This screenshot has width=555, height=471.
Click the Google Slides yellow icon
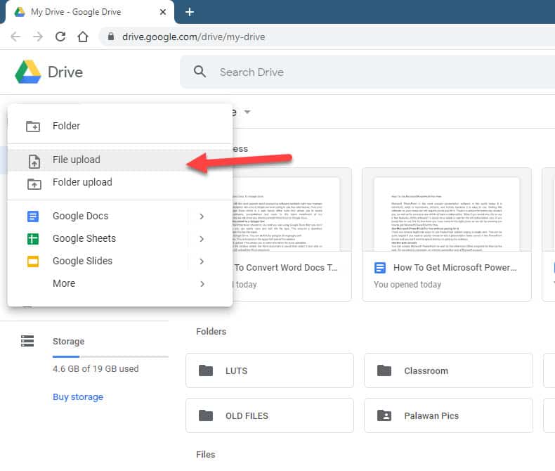pos(33,262)
